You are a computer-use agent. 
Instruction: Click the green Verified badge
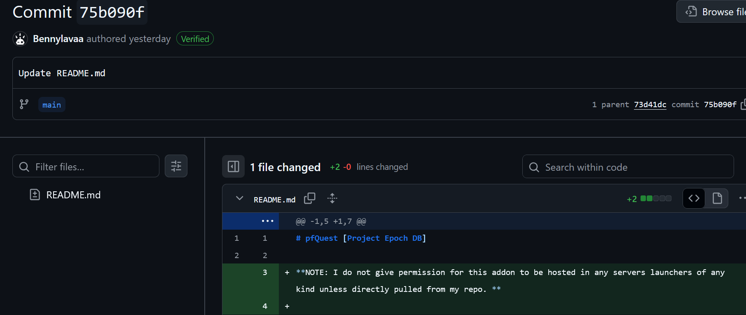pos(195,39)
